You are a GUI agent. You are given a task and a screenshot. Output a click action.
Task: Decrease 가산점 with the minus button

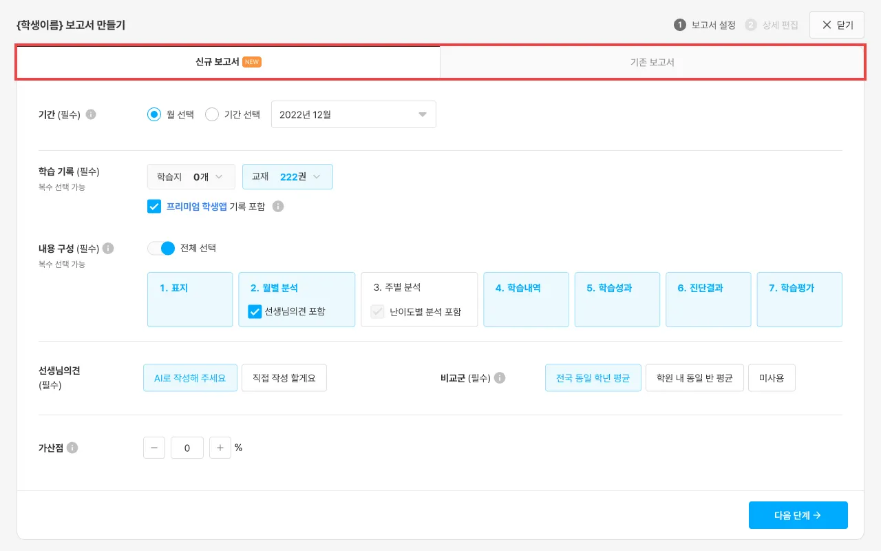154,448
